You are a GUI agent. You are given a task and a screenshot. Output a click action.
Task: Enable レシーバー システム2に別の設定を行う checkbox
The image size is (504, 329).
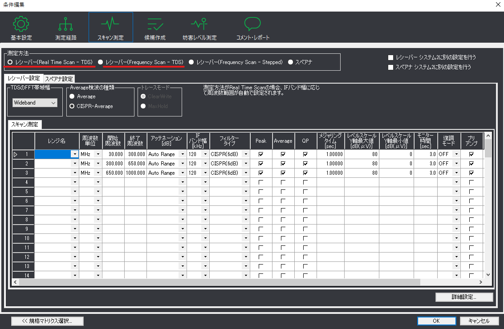[x=391, y=57]
